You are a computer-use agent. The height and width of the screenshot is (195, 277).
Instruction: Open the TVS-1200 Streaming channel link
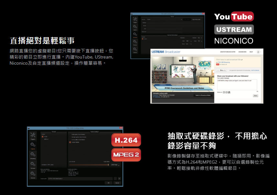click(x=224, y=62)
